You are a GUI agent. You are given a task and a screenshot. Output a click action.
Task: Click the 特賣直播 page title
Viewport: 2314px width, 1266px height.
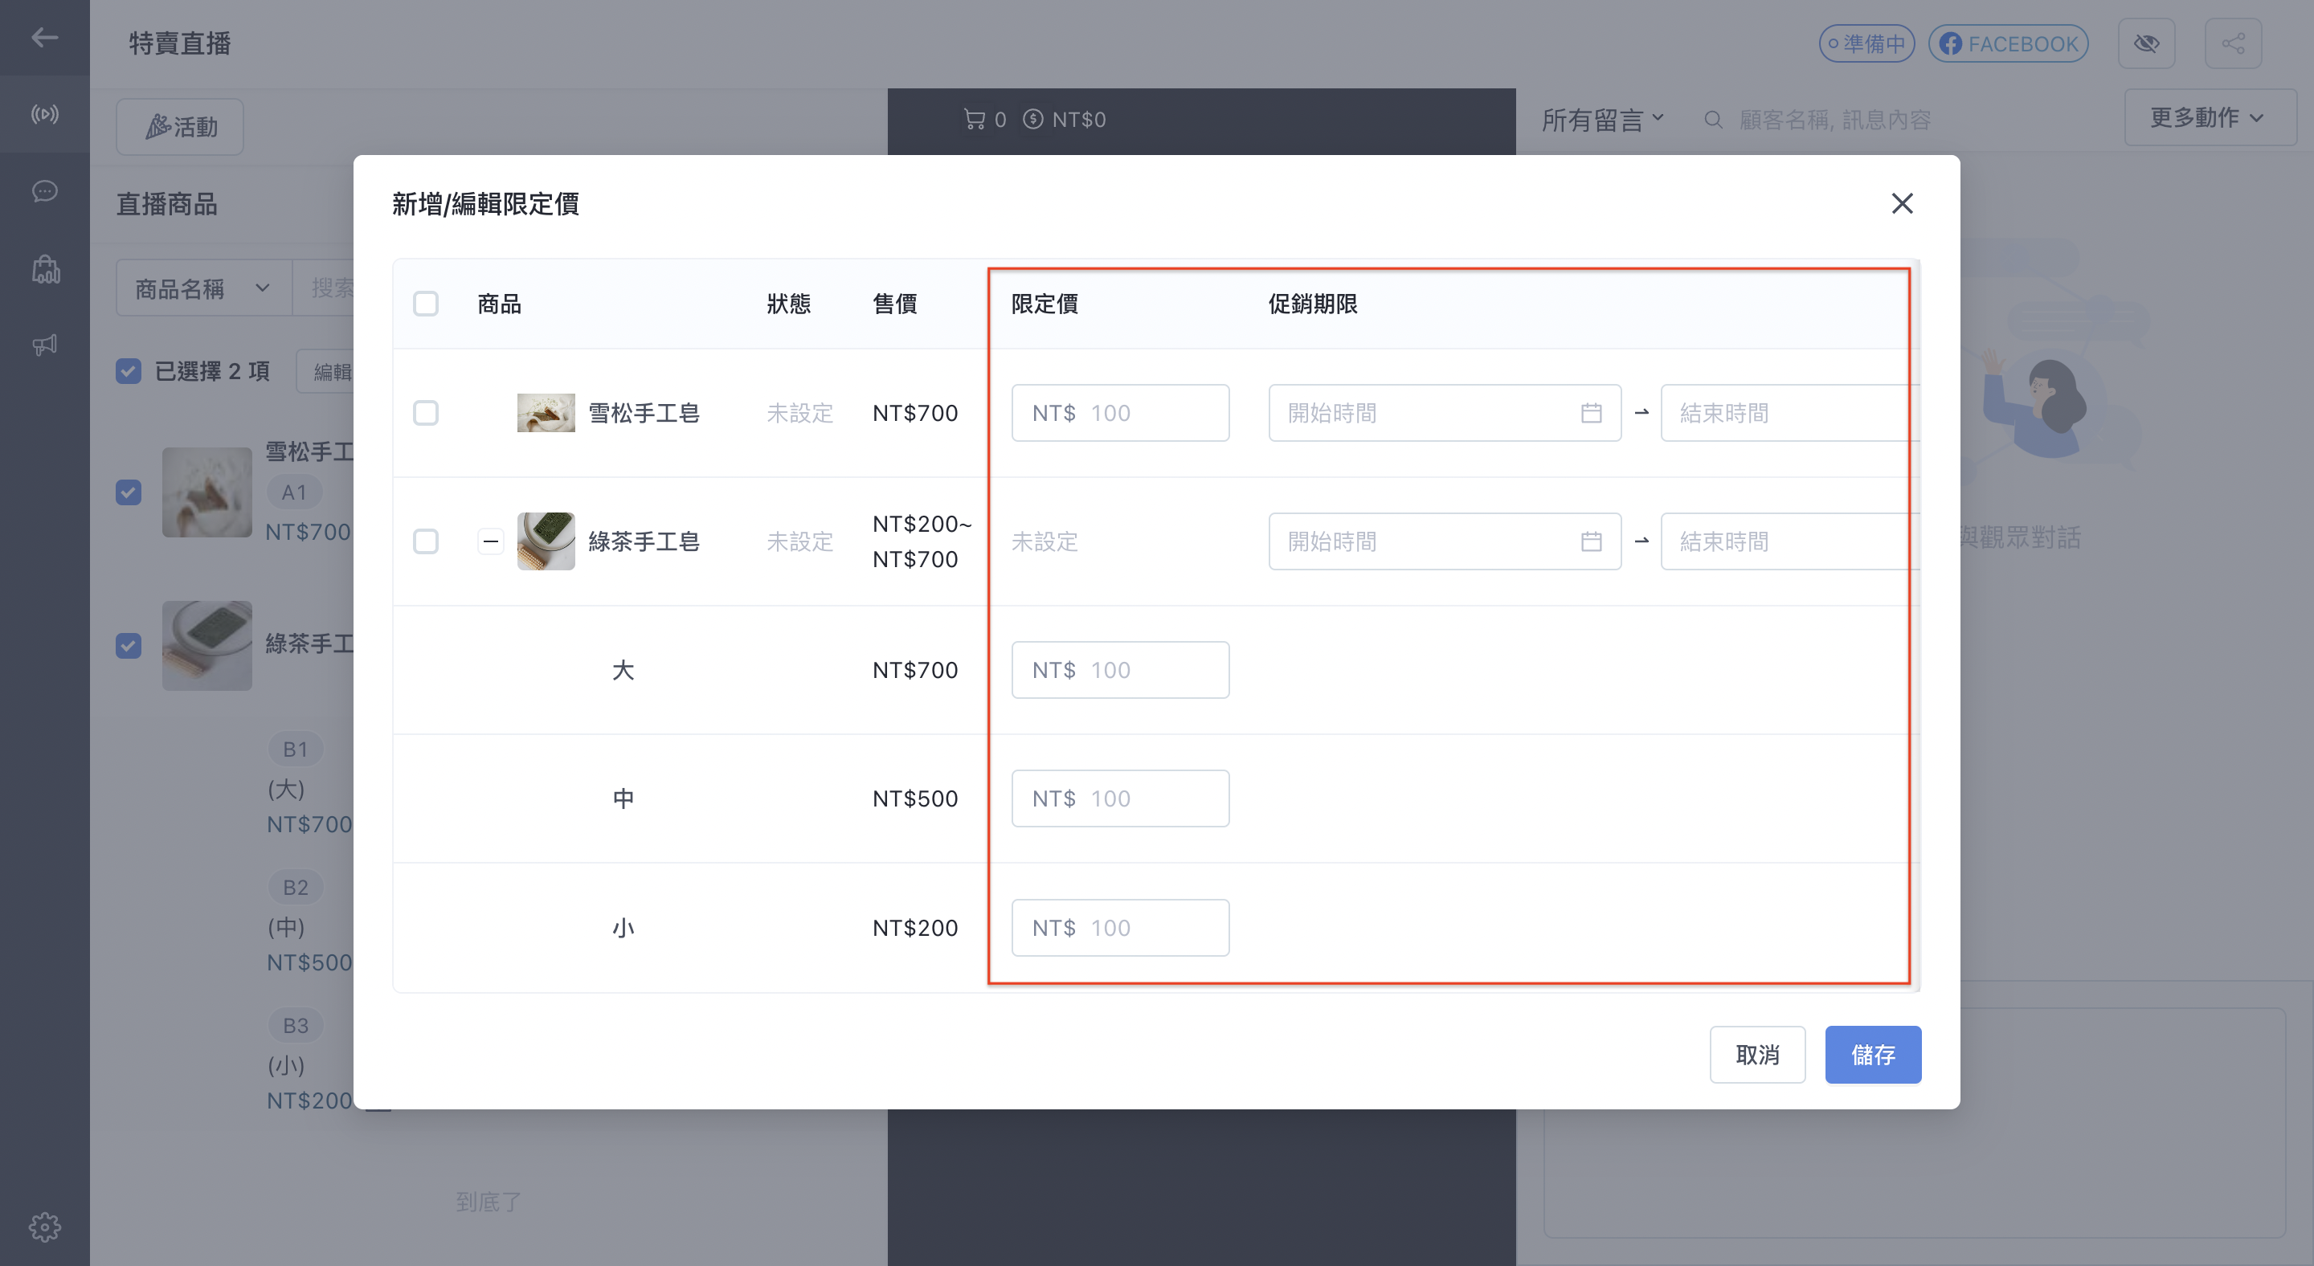(180, 43)
